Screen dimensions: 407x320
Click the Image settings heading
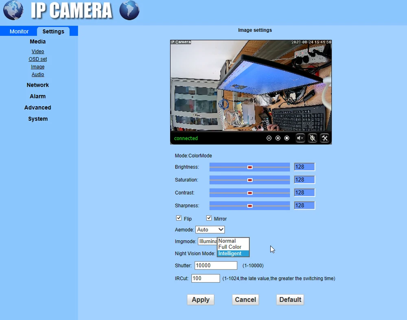[255, 30]
